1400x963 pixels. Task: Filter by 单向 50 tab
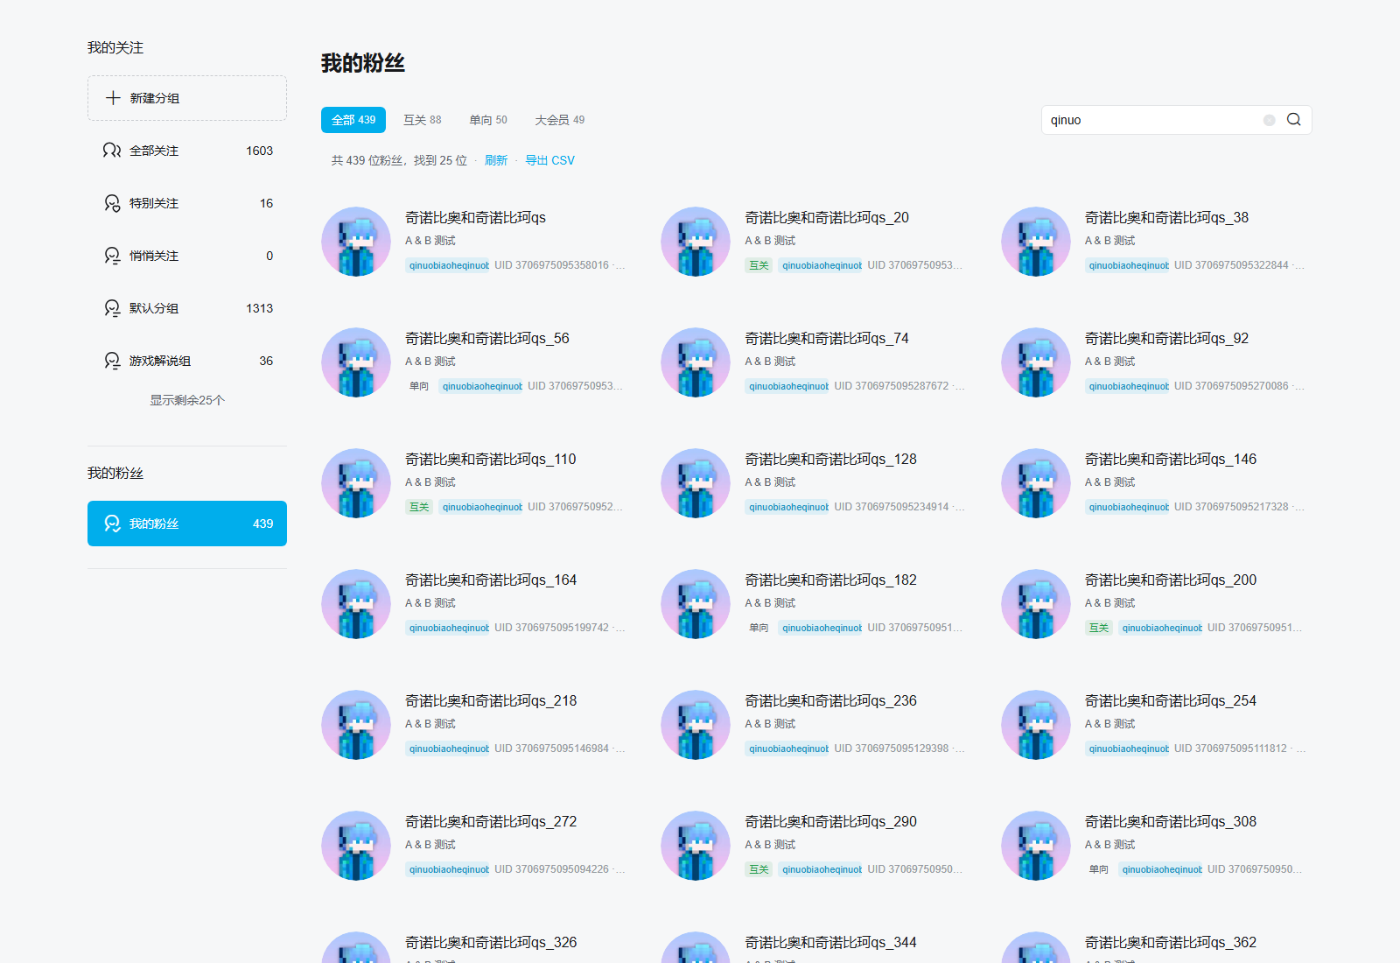coord(488,120)
